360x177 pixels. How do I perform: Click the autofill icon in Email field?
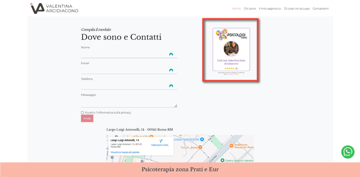tap(171, 70)
